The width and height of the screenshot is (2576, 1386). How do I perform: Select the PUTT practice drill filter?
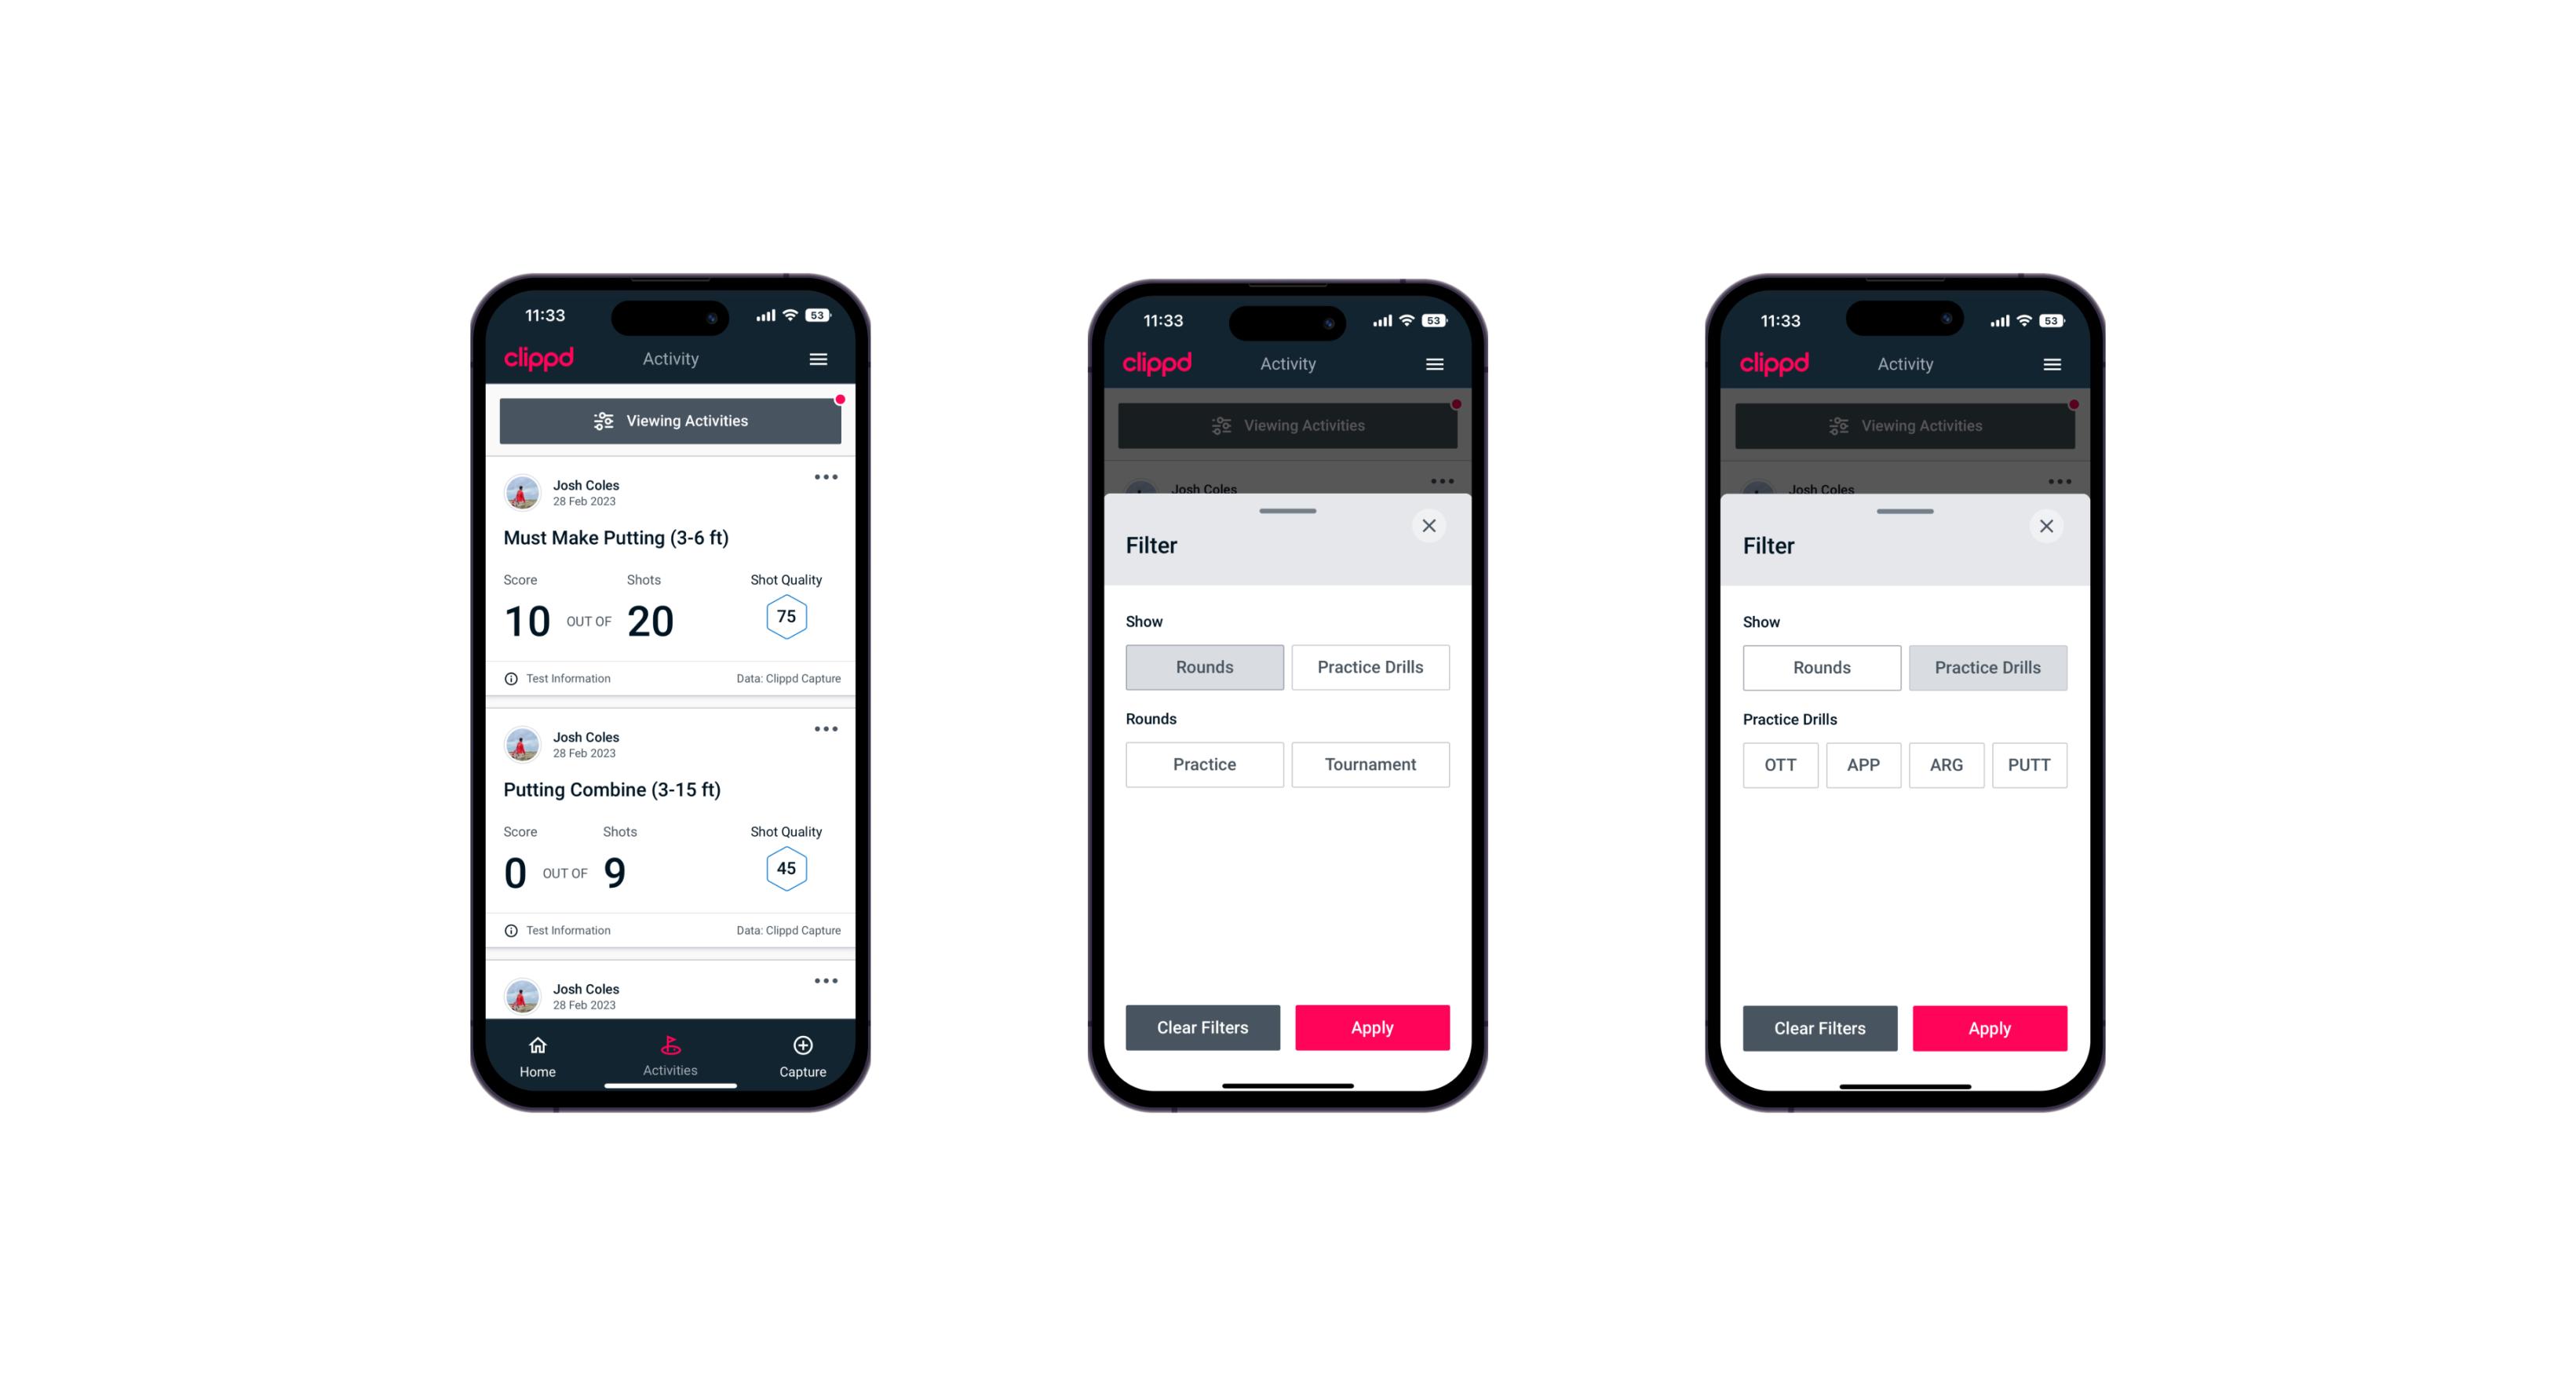click(x=2030, y=764)
